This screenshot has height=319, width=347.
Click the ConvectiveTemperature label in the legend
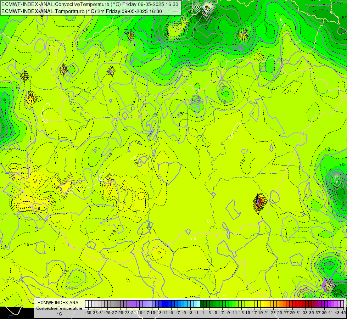[59, 308]
